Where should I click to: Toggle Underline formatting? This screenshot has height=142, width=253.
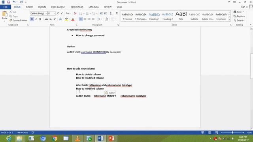40,19
